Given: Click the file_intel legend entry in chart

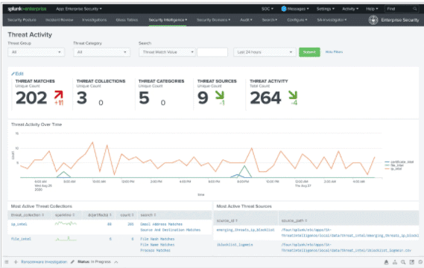Looking at the screenshot, I should pos(394,165).
